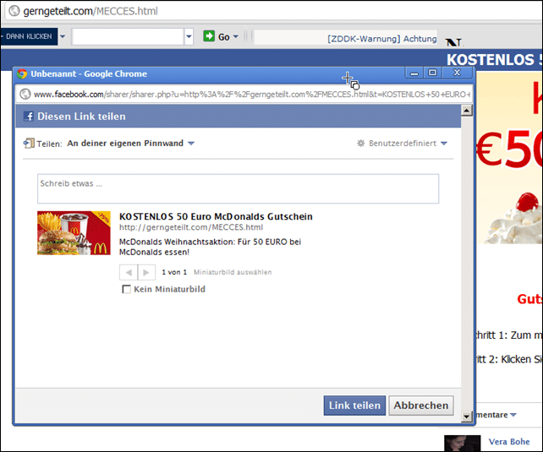
Task: Click globe icon in Facebook popup address bar
Action: tap(25, 94)
